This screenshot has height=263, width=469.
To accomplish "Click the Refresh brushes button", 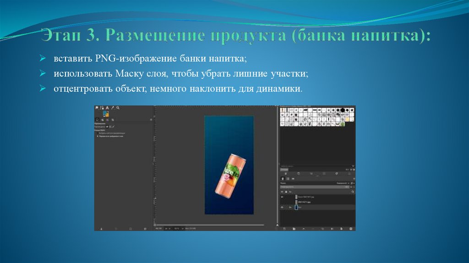I will pos(337,174).
